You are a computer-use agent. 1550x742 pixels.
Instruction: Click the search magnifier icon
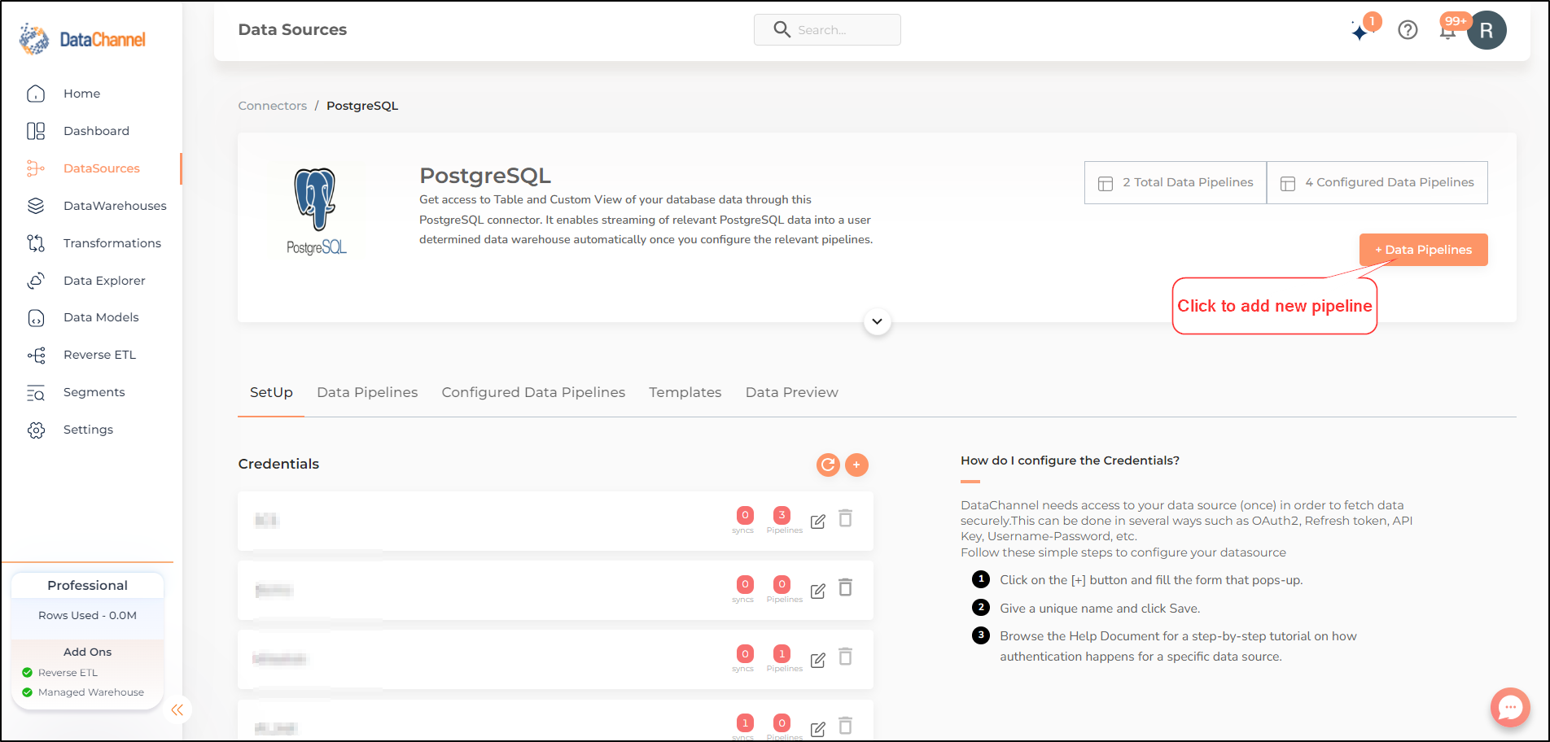point(782,30)
